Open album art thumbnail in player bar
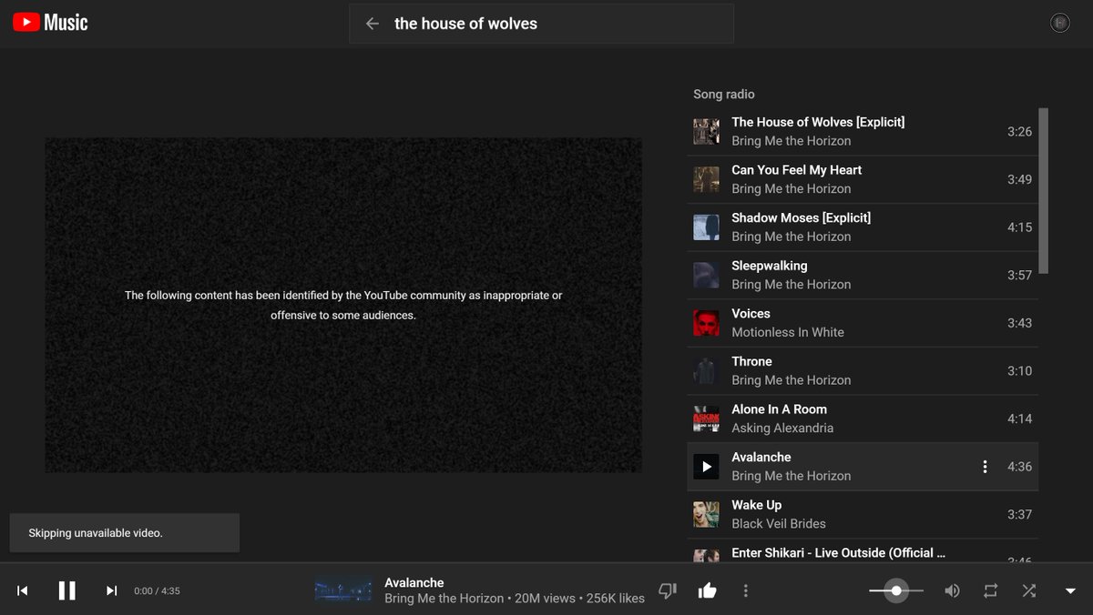Viewport: 1093px width, 615px height. click(342, 590)
